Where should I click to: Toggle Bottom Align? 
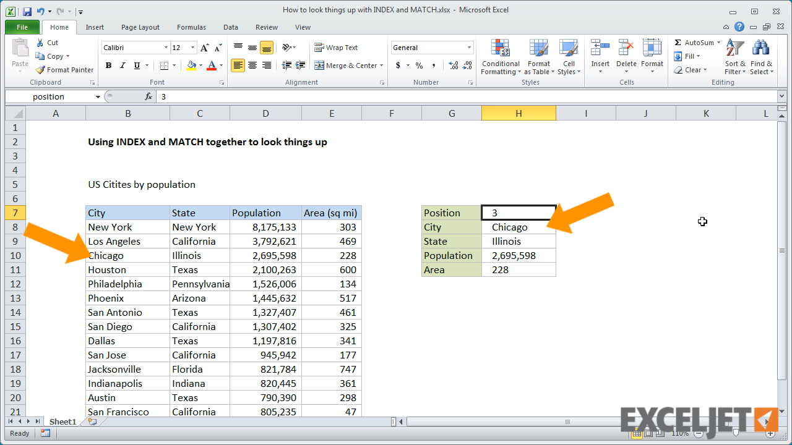[267, 48]
